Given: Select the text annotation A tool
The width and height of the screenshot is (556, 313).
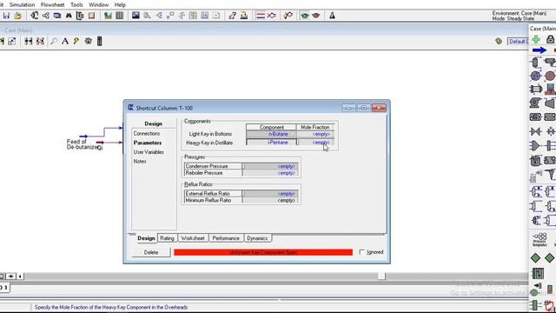Looking at the screenshot, I should 65,41.
